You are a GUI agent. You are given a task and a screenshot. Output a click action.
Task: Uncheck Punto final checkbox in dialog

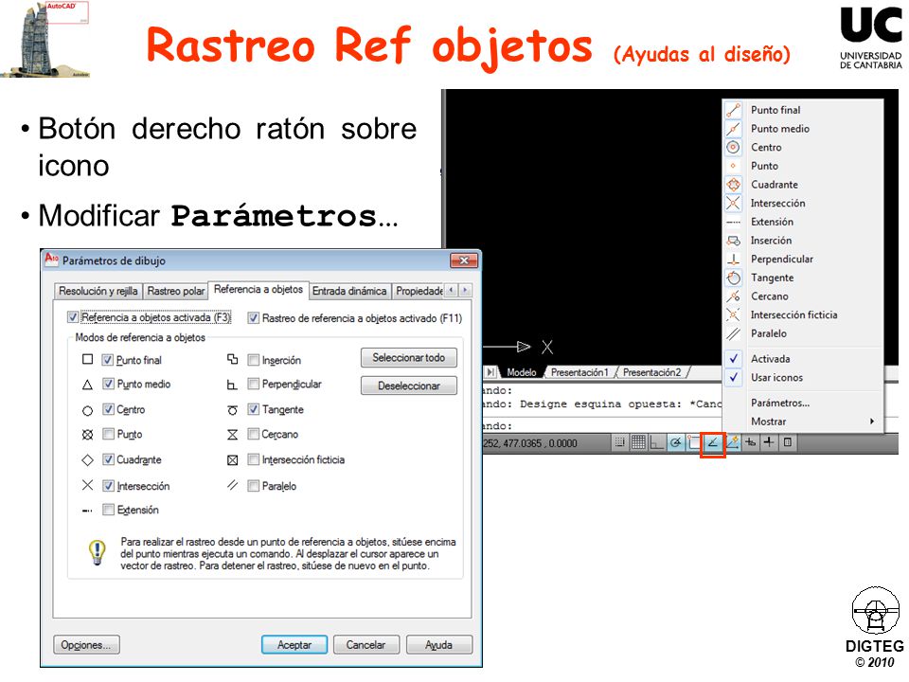click(107, 360)
